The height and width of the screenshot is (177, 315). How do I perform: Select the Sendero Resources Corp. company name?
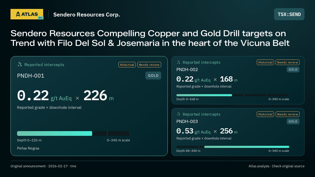[87, 14]
